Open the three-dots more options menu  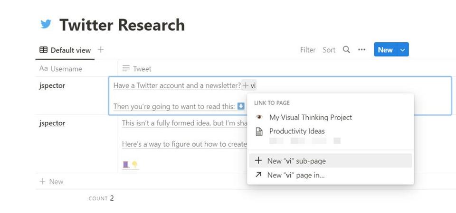click(362, 50)
